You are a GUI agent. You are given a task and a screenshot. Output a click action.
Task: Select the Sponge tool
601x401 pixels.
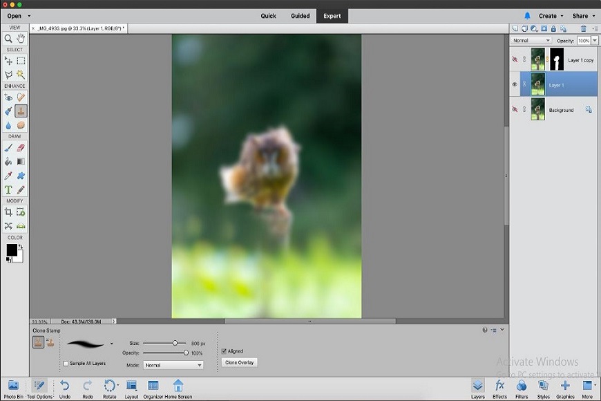[21, 125]
